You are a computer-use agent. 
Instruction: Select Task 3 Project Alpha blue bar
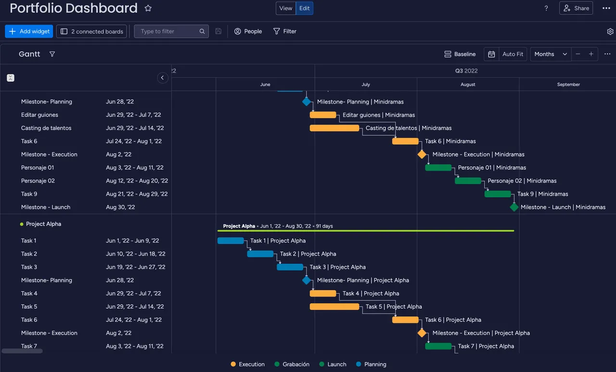tap(290, 267)
